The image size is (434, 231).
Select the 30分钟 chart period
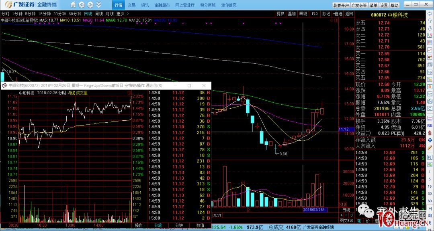tap(59, 14)
